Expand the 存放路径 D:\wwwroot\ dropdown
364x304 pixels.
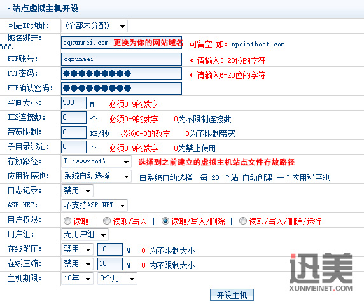pos(96,162)
